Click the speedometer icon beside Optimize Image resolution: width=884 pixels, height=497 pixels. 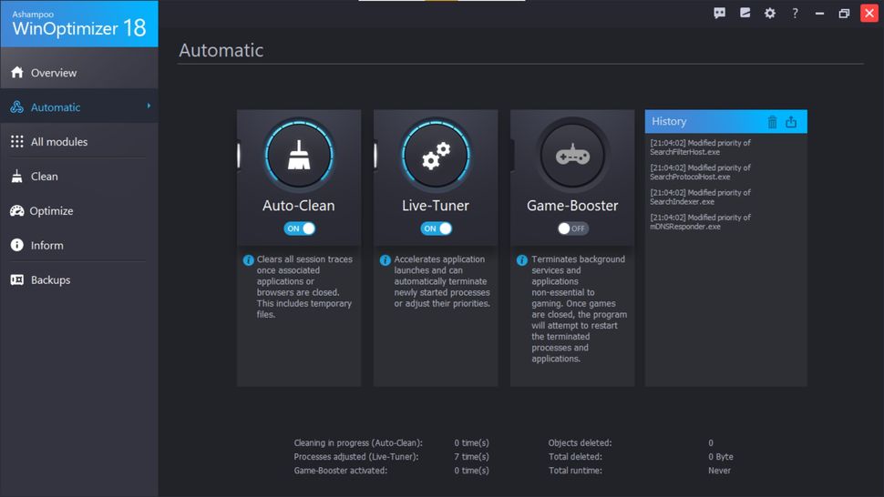[x=17, y=210]
